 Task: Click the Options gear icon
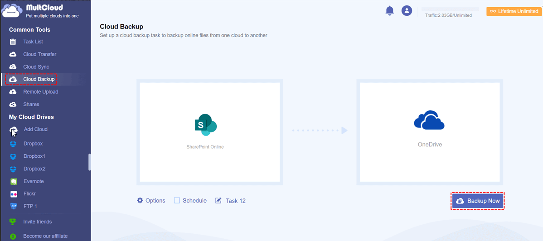(140, 200)
